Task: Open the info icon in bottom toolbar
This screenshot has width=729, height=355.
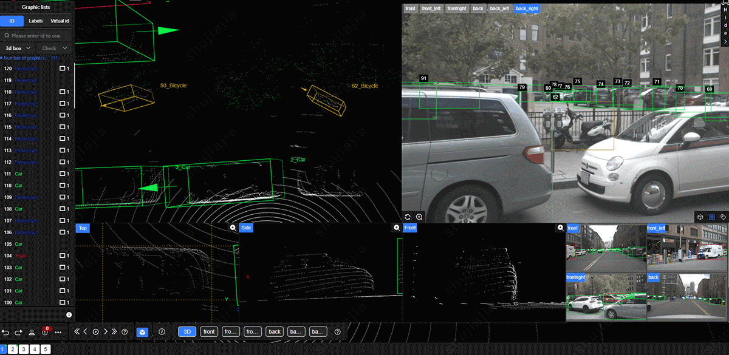Action: (162, 332)
